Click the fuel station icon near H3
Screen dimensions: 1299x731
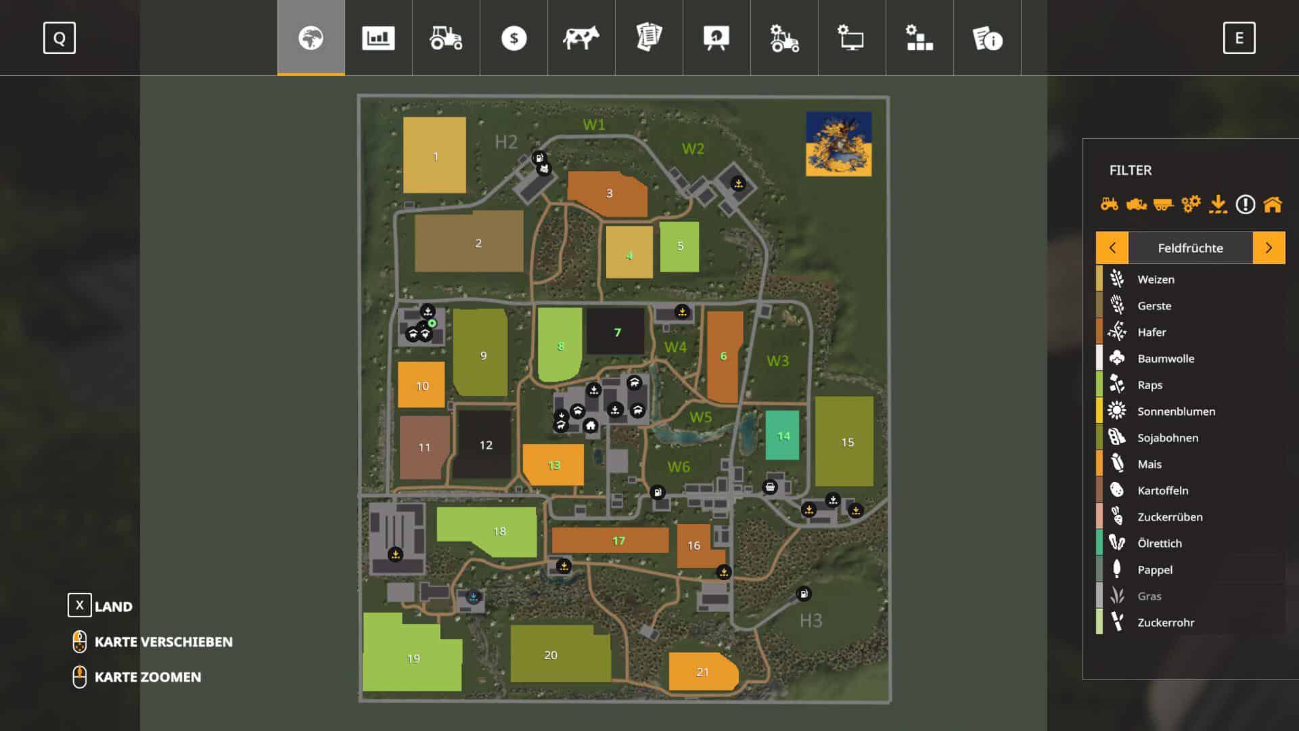point(804,594)
